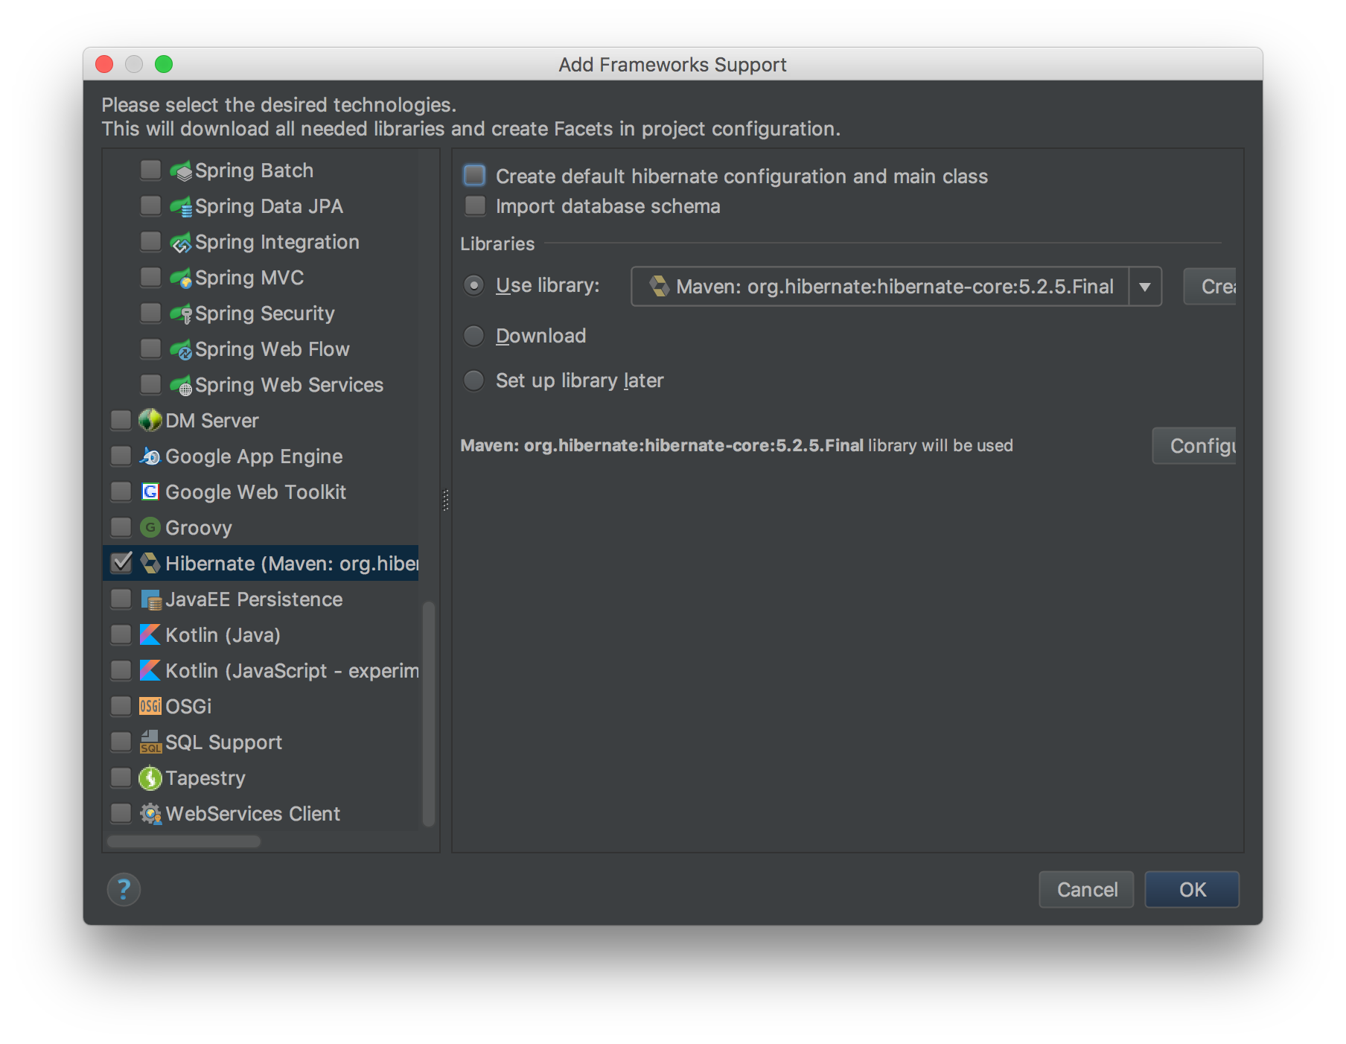The height and width of the screenshot is (1044, 1346).
Task: Click the horizontal scrollbar of frameworks list
Action: click(x=184, y=841)
